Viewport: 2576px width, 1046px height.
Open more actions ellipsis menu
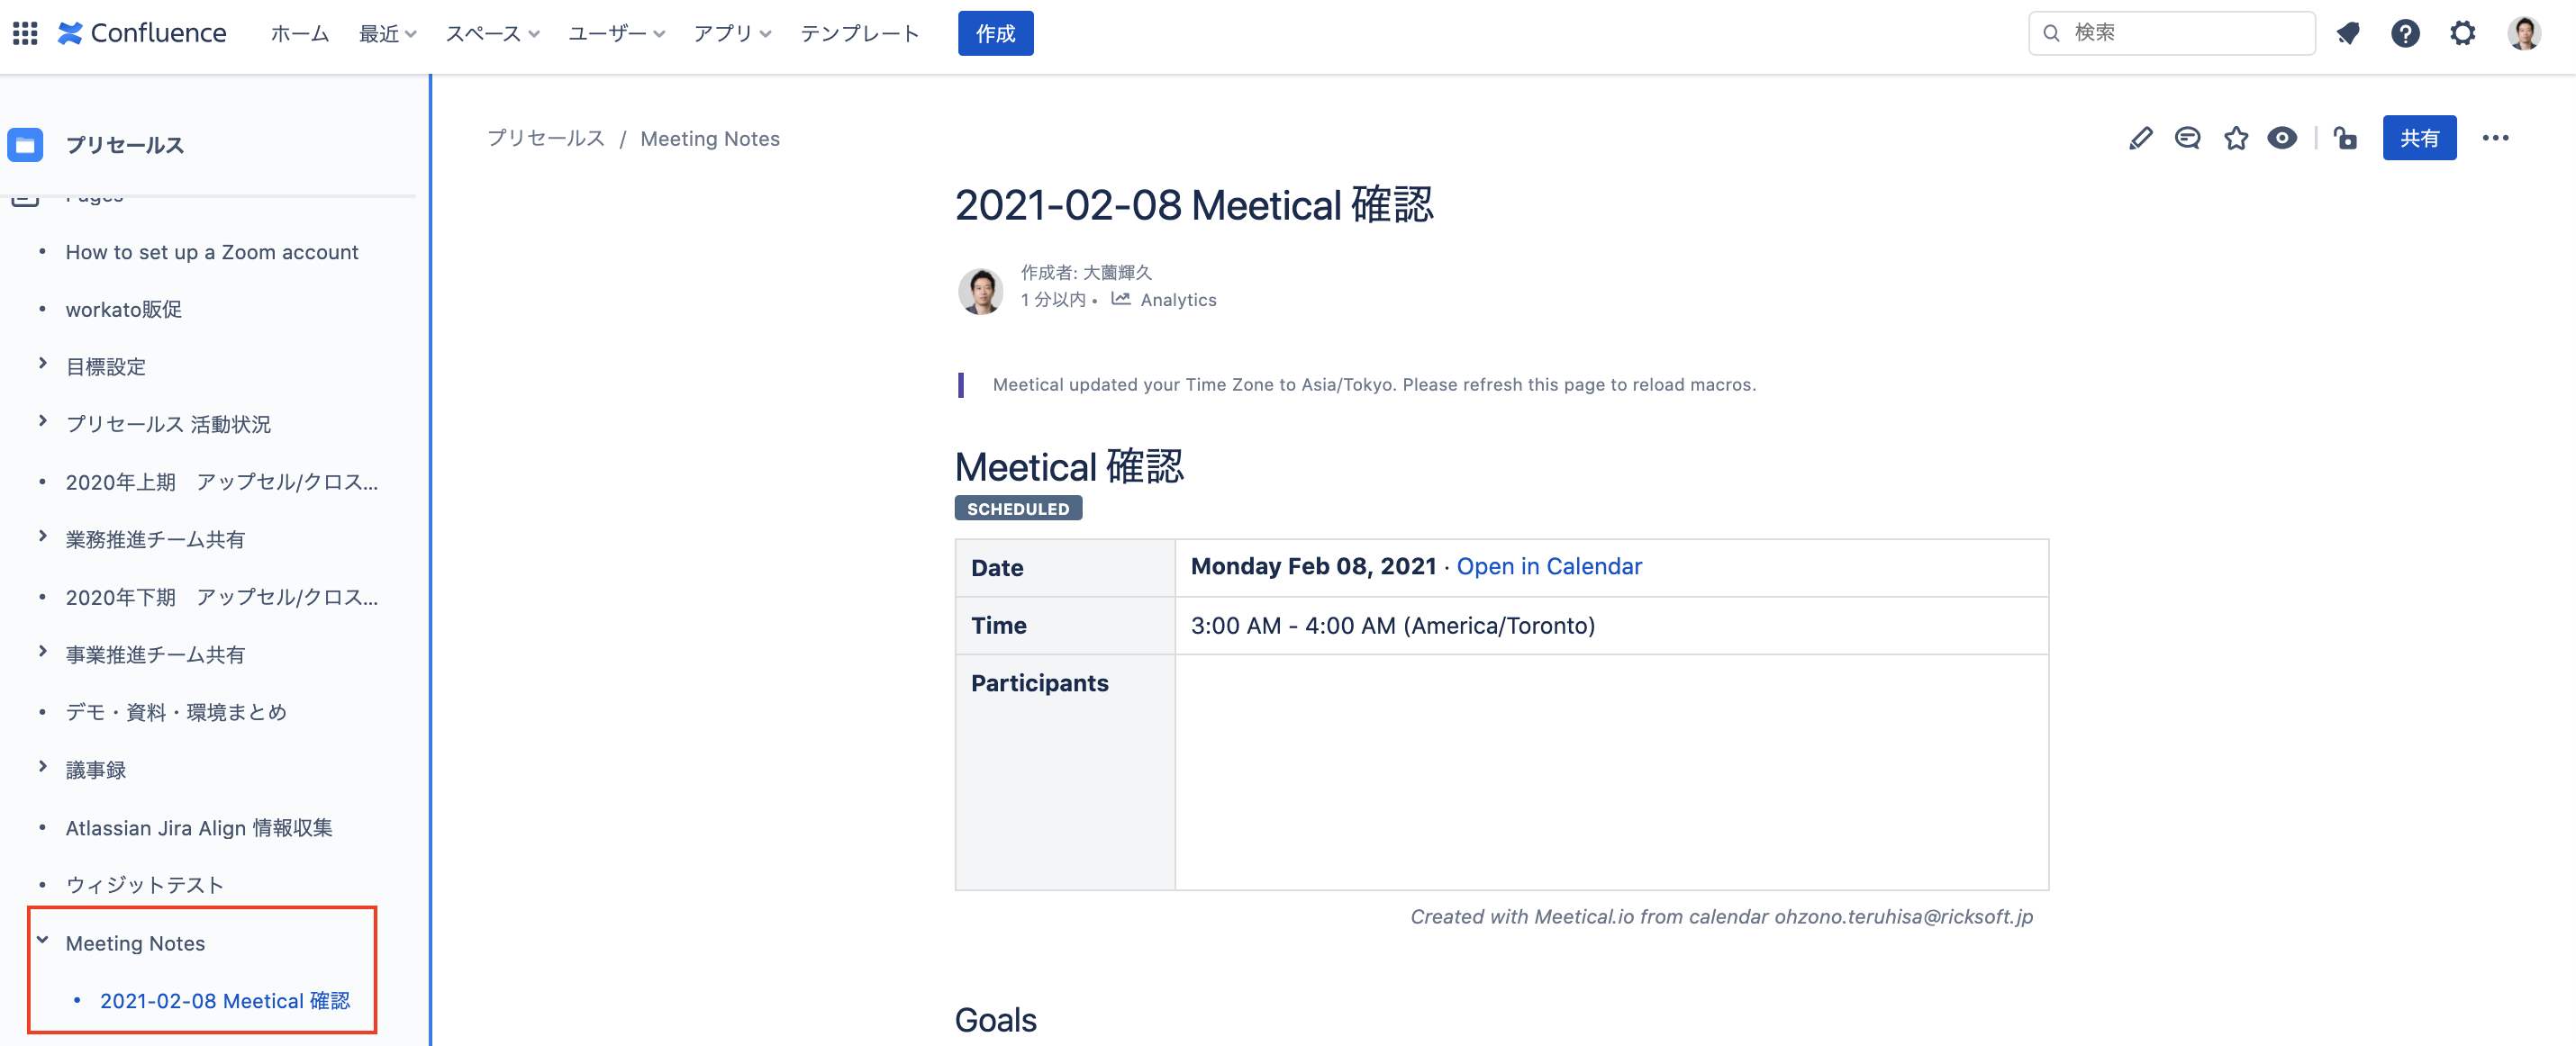(2495, 138)
